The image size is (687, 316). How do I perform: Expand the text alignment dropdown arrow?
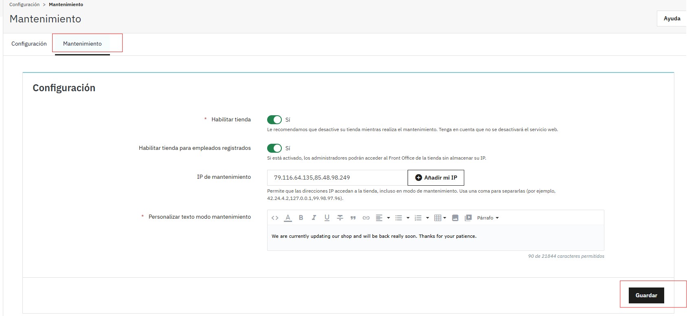[388, 218]
